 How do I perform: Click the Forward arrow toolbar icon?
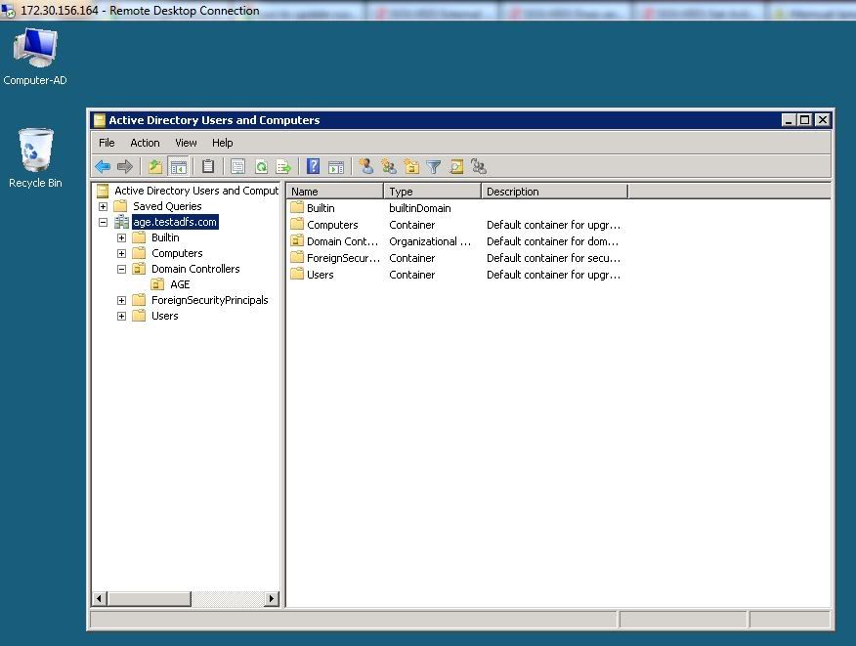point(125,166)
